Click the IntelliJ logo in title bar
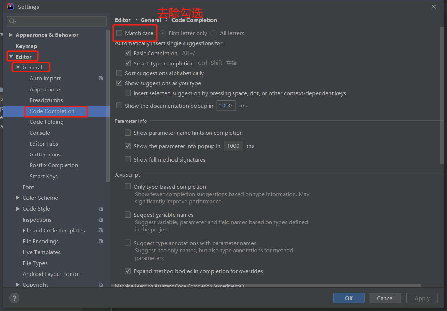Image resolution: width=447 pixels, height=311 pixels. tap(10, 7)
